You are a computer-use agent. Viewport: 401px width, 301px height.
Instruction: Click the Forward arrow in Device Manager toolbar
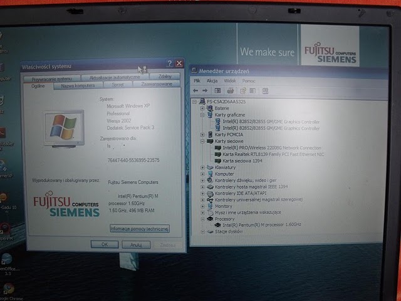(204, 91)
